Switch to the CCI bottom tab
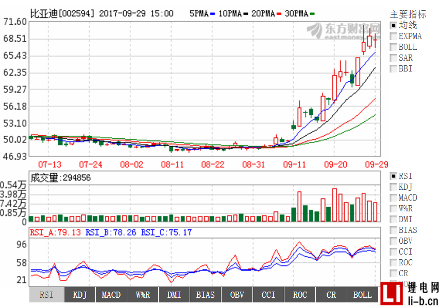Viewport: 440px width, 306px height. [x=268, y=295]
